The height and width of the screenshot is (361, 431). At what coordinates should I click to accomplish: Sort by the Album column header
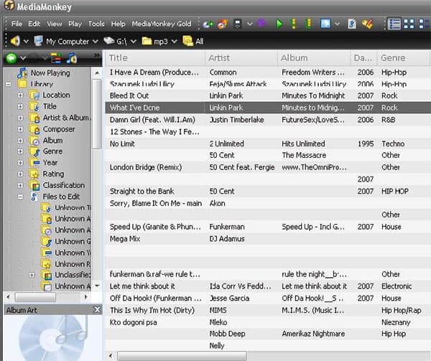(314, 58)
